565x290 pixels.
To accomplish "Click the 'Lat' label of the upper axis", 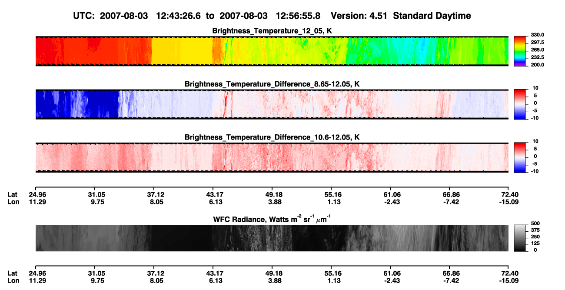I will pyautogui.click(x=13, y=194).
